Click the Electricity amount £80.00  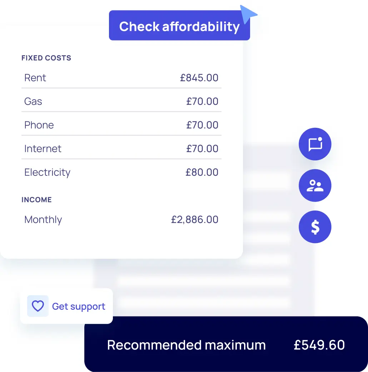coord(202,172)
